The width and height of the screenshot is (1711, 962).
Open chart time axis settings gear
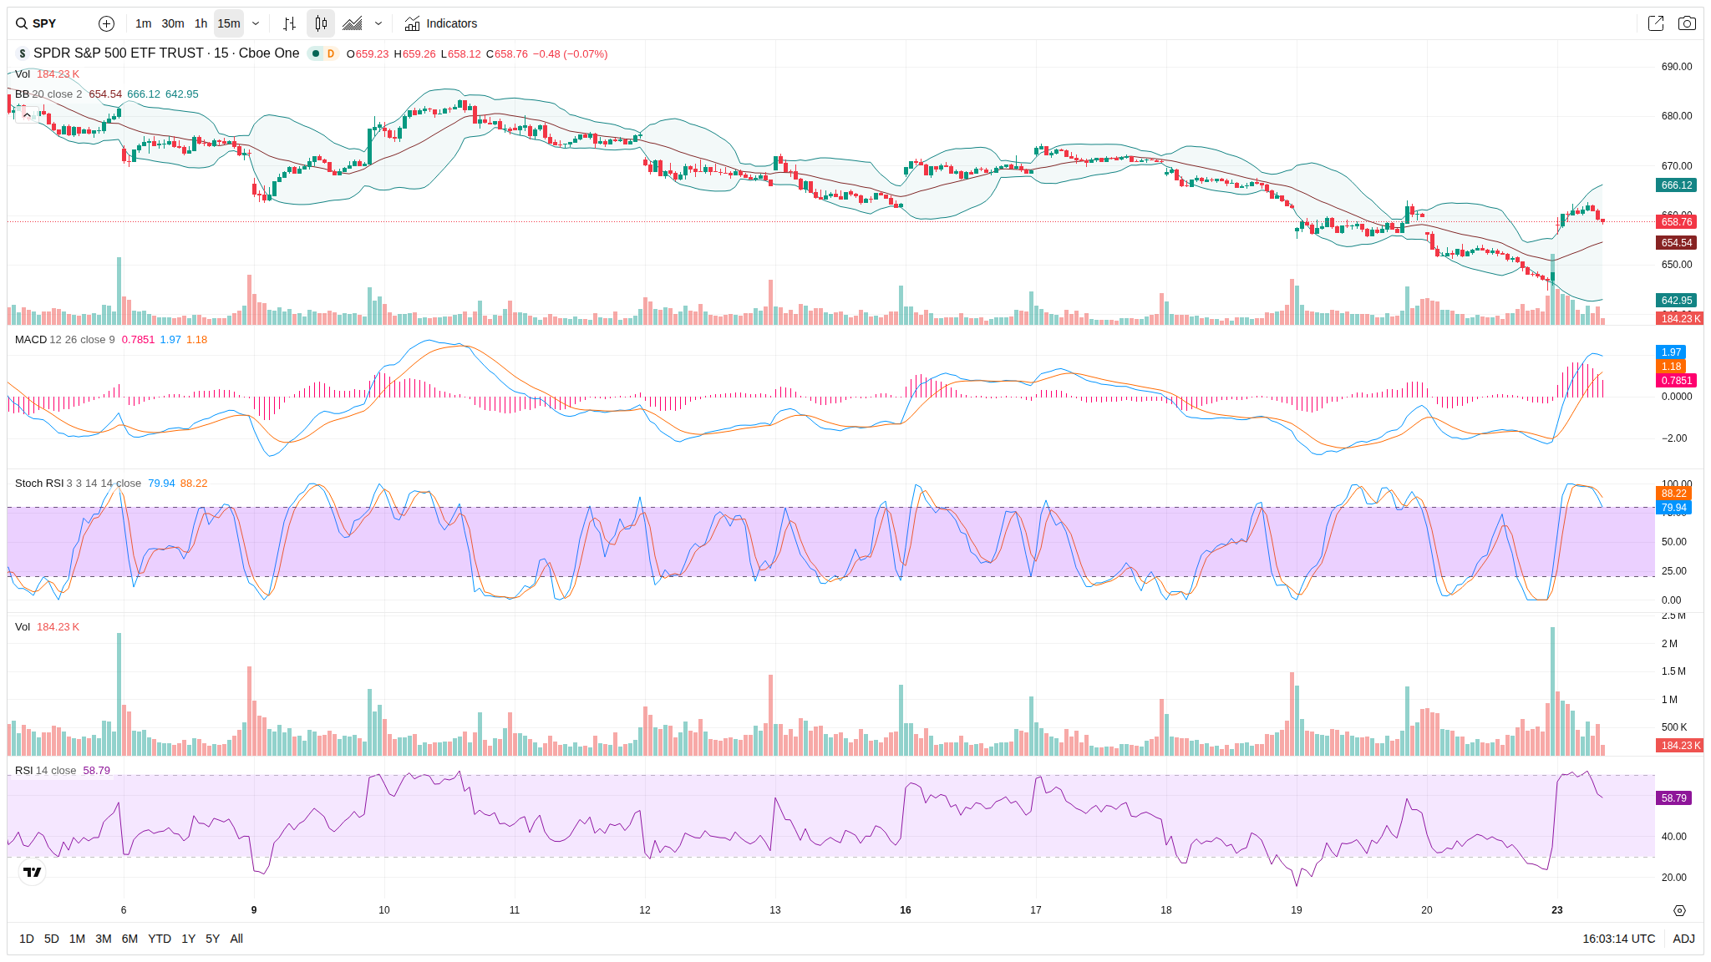tap(1679, 910)
